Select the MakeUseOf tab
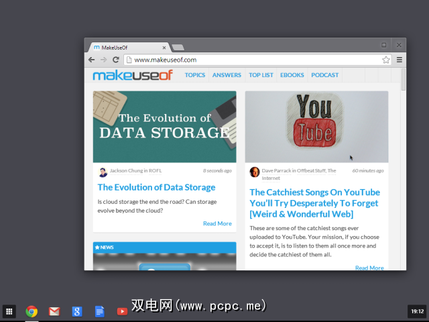This screenshot has height=322, width=429. point(129,48)
